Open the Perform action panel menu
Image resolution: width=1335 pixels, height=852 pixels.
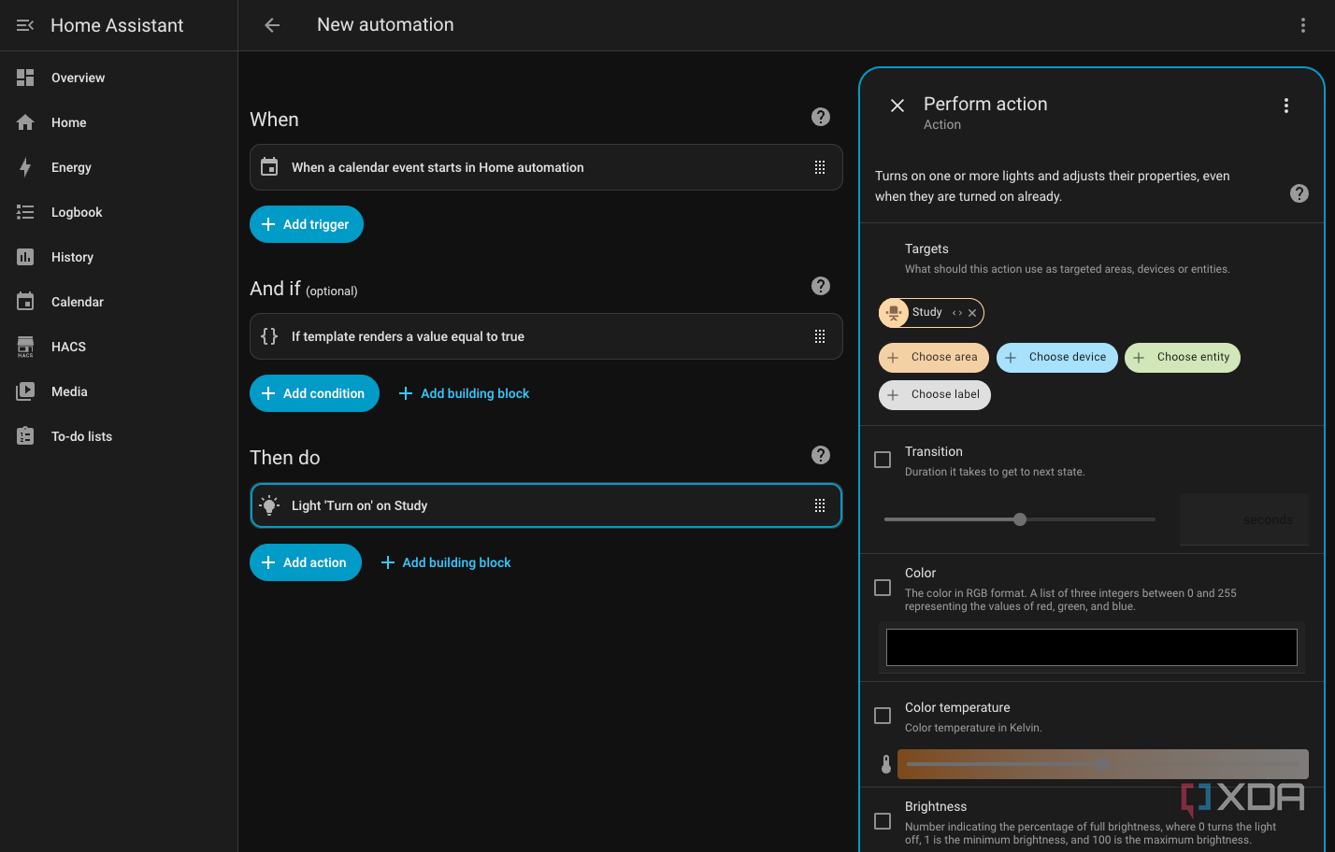pyautogui.click(x=1286, y=106)
